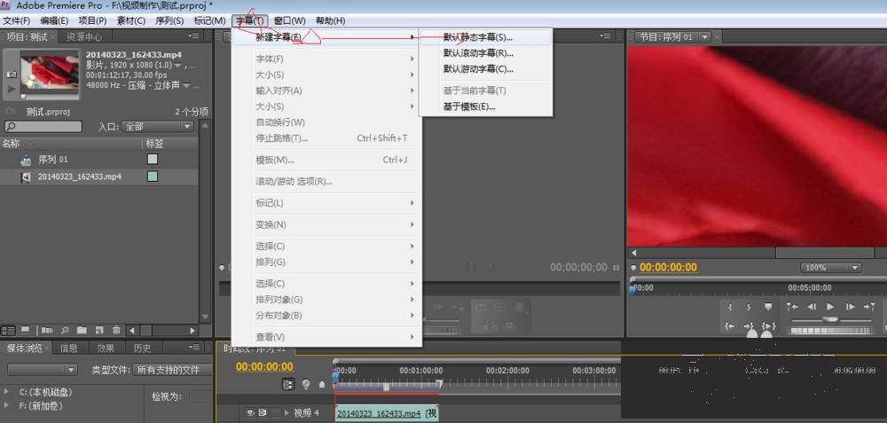Screen dimensions: 887x423
Task: Play the sequence in program monitor
Action: click(830, 307)
